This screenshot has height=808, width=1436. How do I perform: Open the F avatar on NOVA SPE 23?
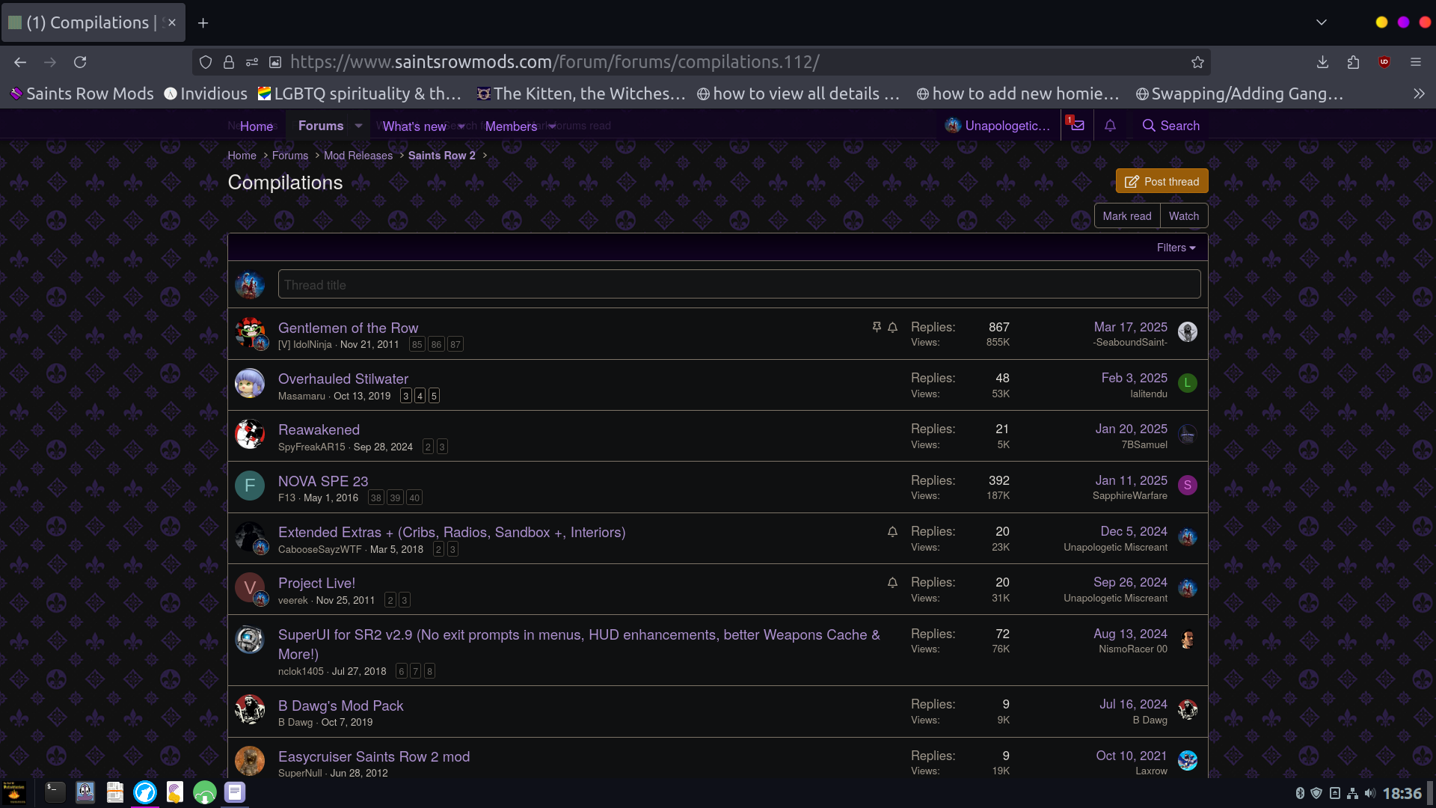tap(250, 486)
